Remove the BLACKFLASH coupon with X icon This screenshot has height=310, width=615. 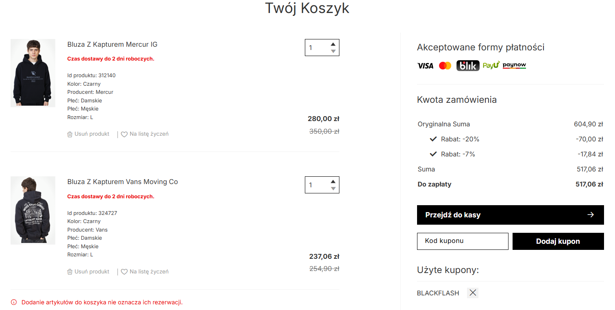[473, 293]
